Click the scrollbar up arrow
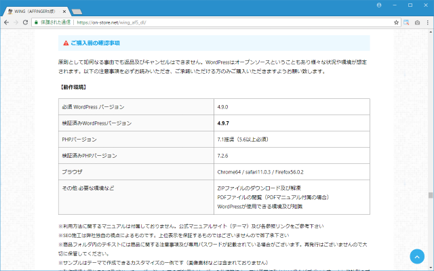The height and width of the screenshot is (271, 434). coord(431,31)
